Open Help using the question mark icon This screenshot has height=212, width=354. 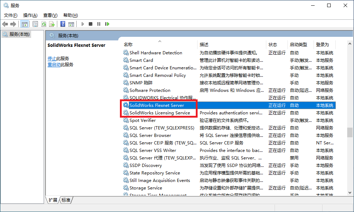click(x=63, y=24)
